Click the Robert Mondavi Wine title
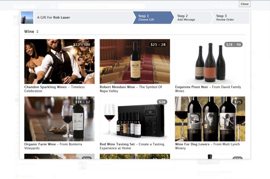Image resolution: width=270 pixels, height=179 pixels. click(117, 87)
